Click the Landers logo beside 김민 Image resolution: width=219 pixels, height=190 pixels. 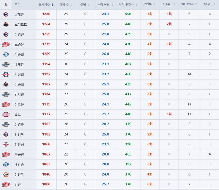click(x=6, y=185)
